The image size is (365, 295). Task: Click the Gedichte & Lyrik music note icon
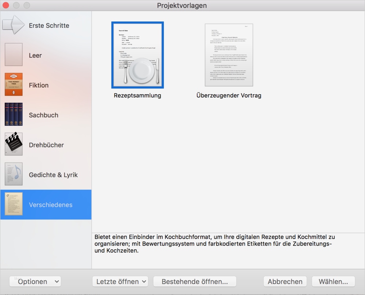click(14, 174)
